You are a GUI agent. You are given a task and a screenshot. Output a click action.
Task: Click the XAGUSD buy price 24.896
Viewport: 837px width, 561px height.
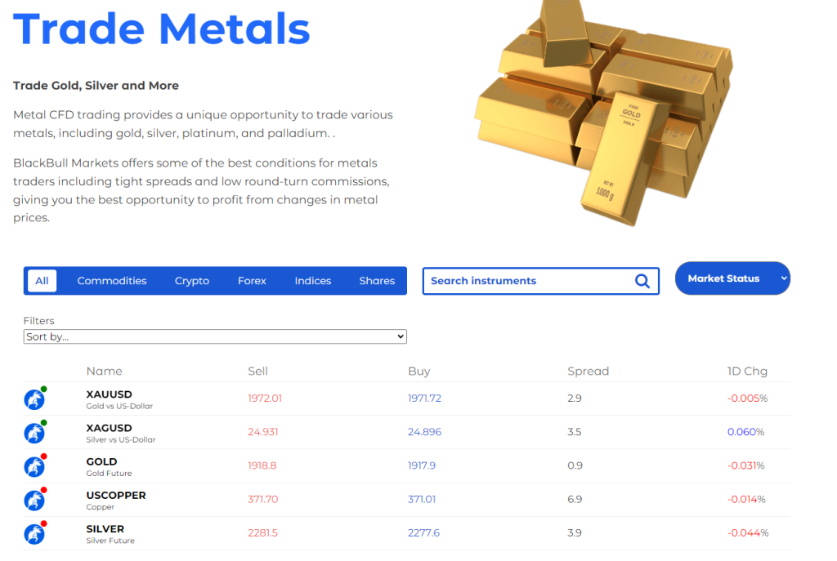point(424,432)
